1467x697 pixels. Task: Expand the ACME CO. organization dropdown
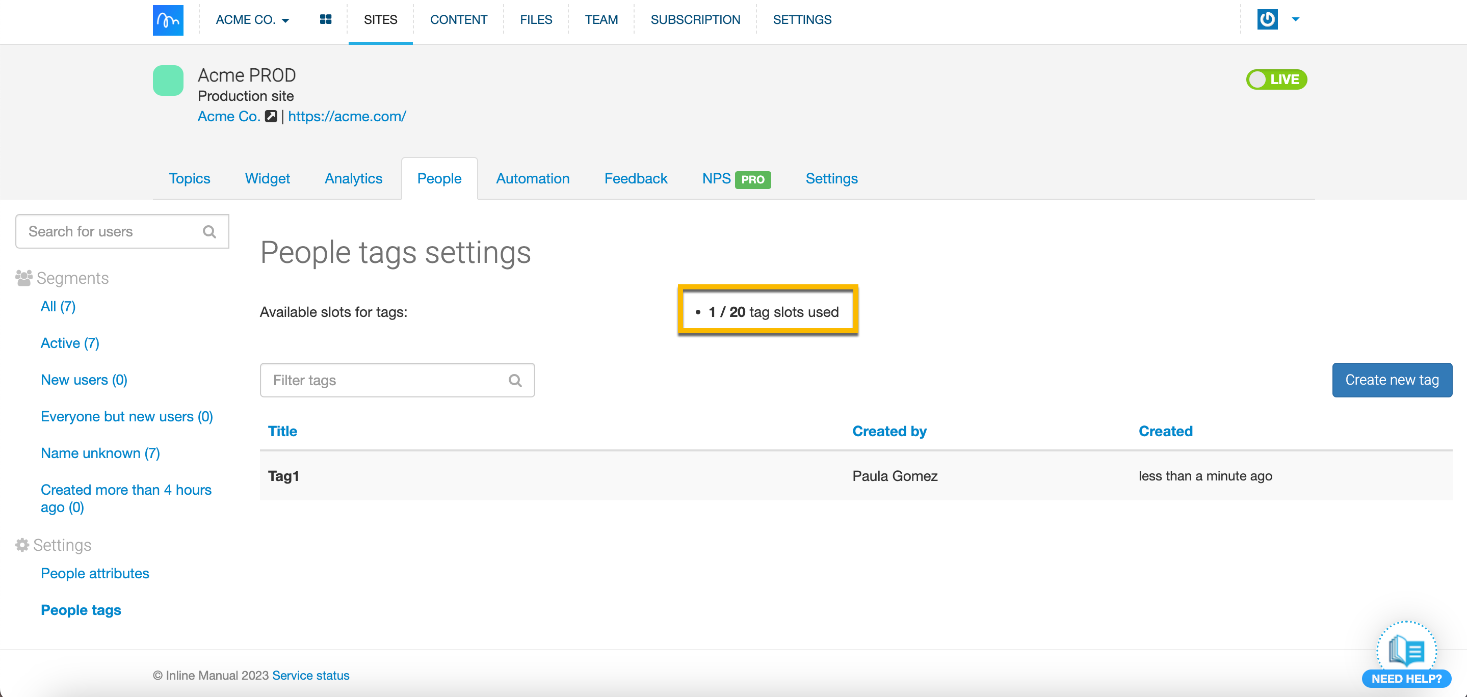coord(252,20)
